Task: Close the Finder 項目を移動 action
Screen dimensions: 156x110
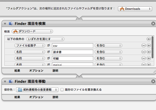Action: click(x=153, y=81)
